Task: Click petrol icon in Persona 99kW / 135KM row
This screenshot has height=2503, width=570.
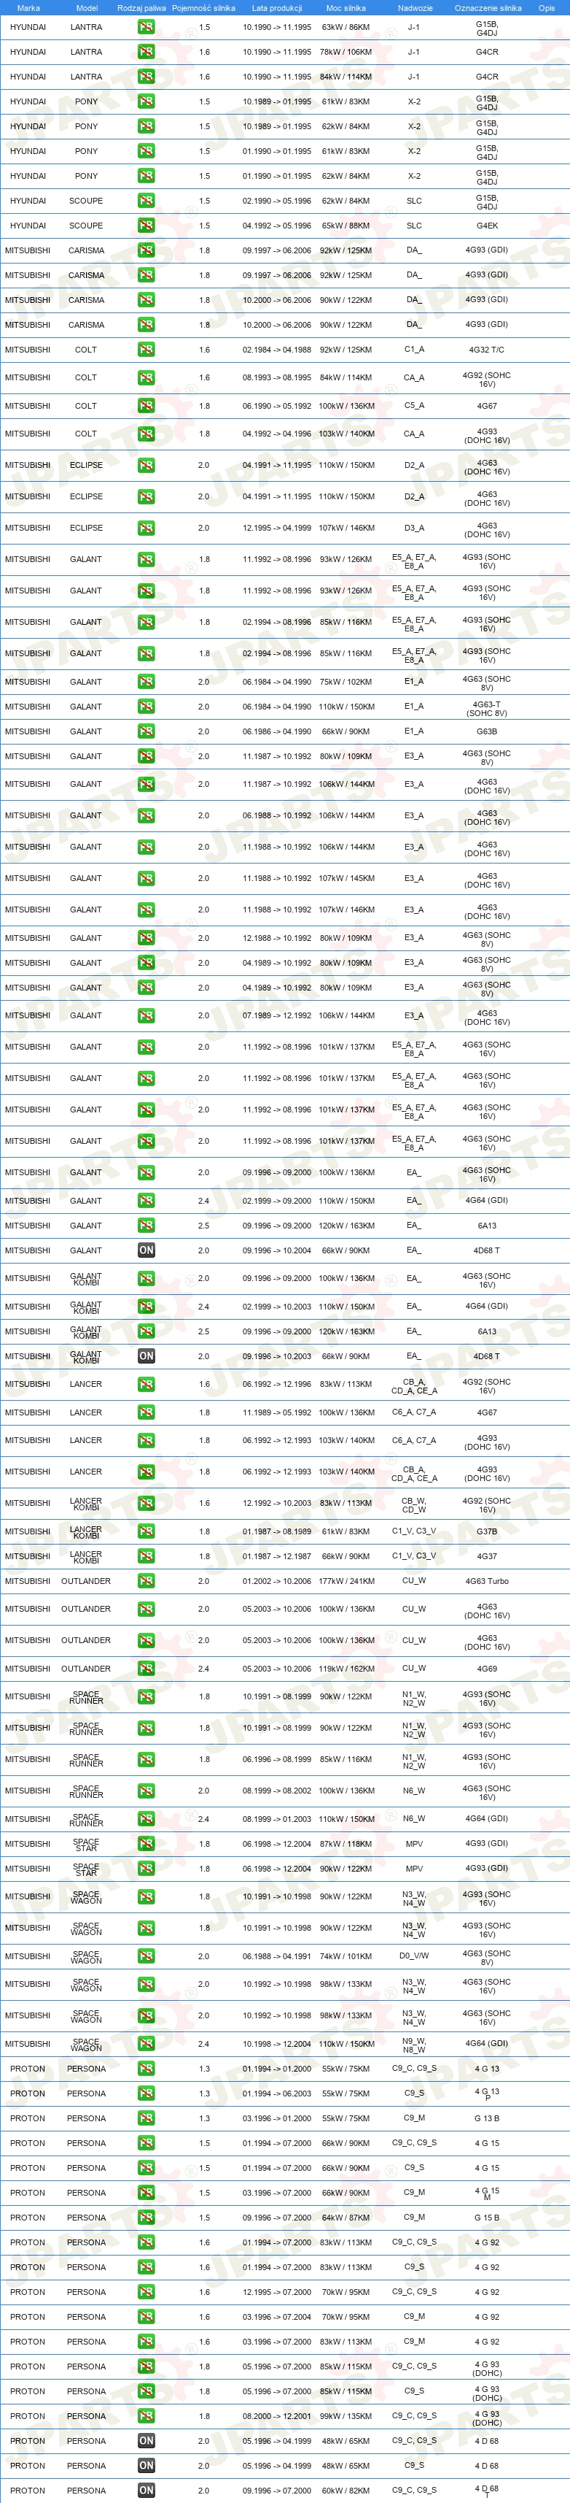Action: pos(146,2417)
